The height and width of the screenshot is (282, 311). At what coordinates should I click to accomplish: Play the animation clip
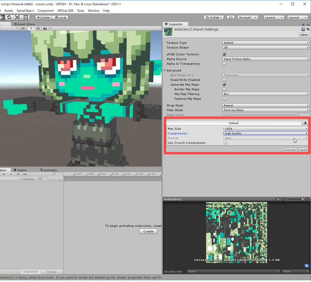tap(11, 174)
